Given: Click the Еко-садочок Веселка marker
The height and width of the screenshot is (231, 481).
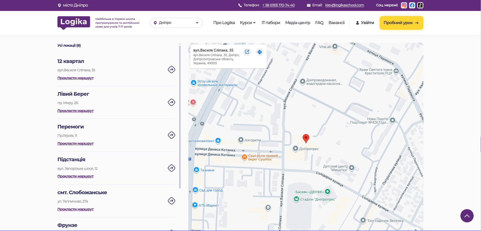Looking at the screenshot, I should (x=363, y=220).
